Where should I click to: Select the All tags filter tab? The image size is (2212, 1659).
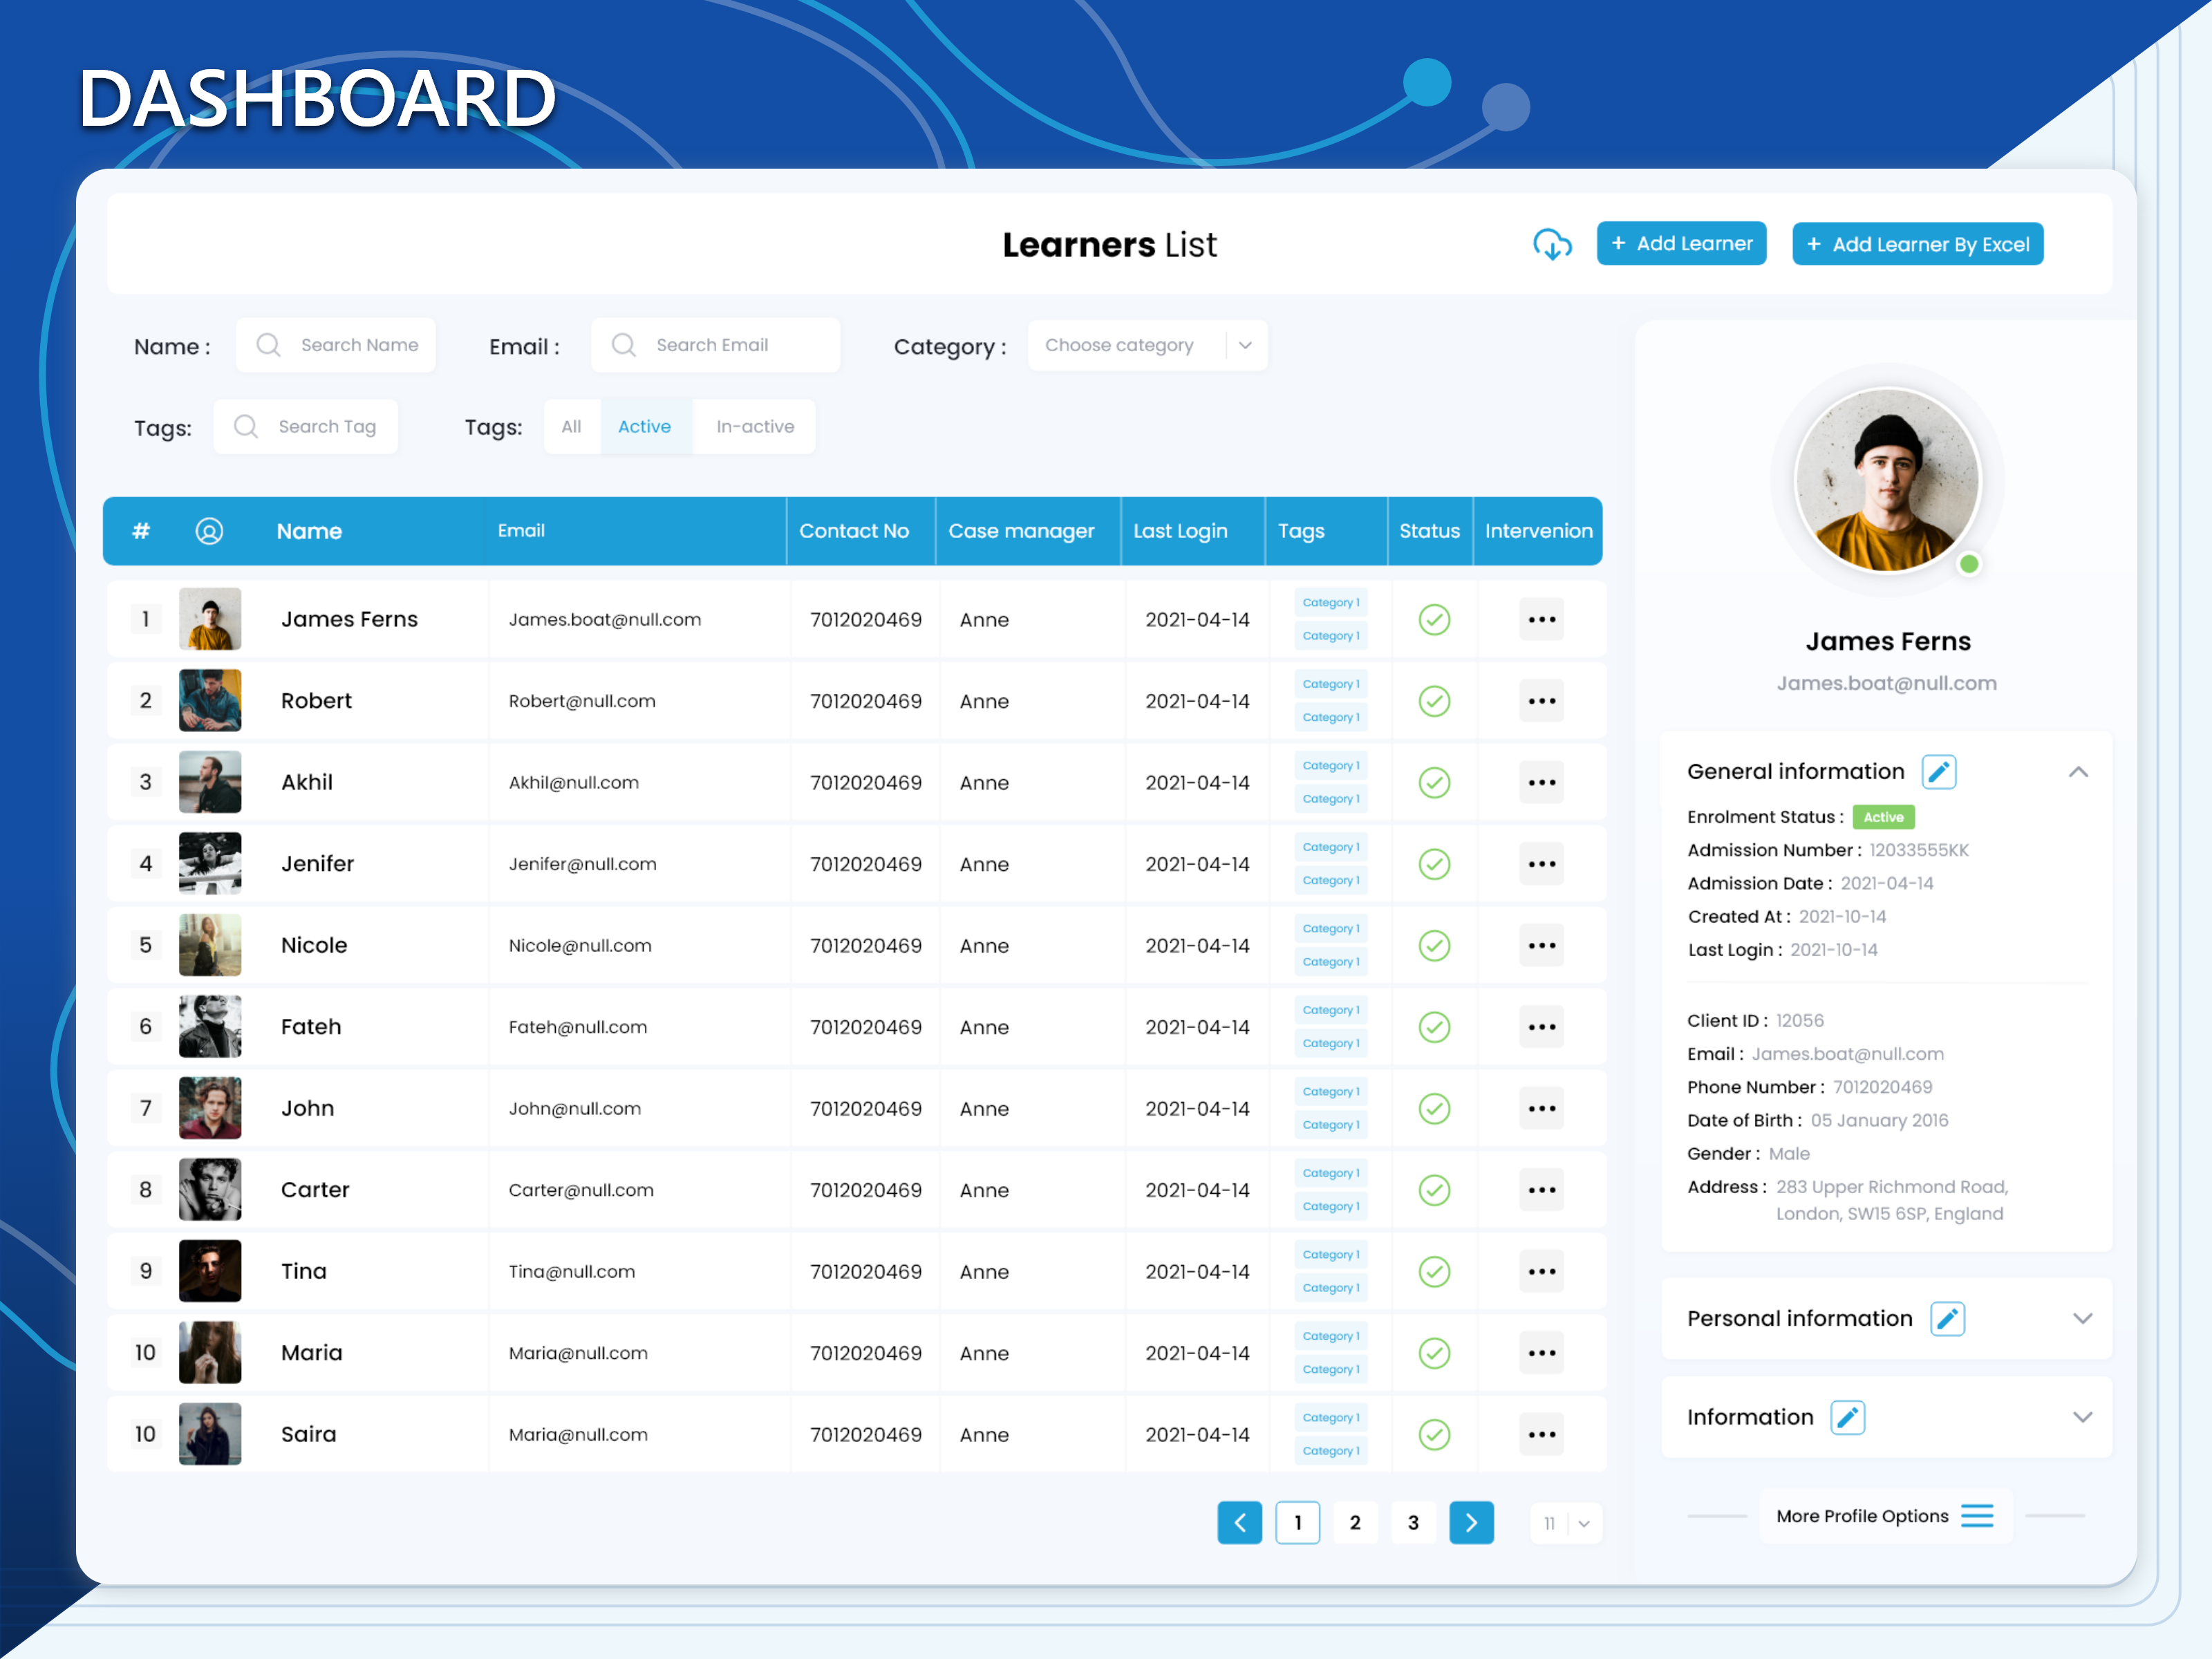point(571,427)
